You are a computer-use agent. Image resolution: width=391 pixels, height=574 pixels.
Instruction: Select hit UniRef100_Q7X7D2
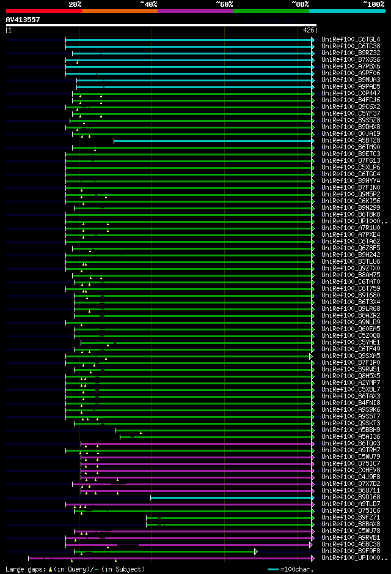tap(351, 484)
